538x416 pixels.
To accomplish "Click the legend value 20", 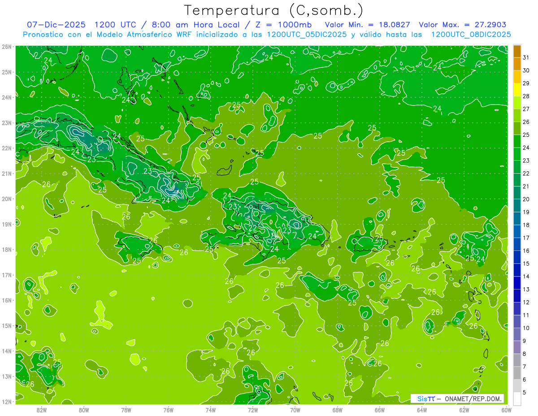I will (526, 199).
